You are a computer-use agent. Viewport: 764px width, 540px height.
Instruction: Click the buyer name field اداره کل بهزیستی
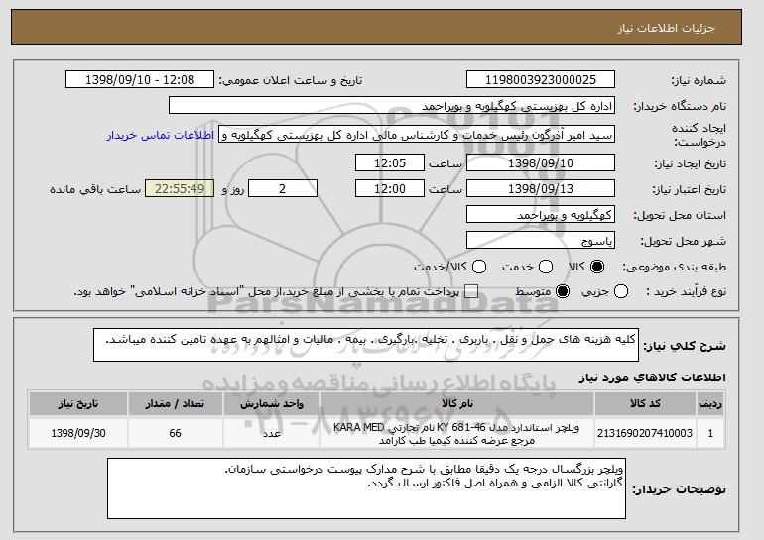point(392,106)
